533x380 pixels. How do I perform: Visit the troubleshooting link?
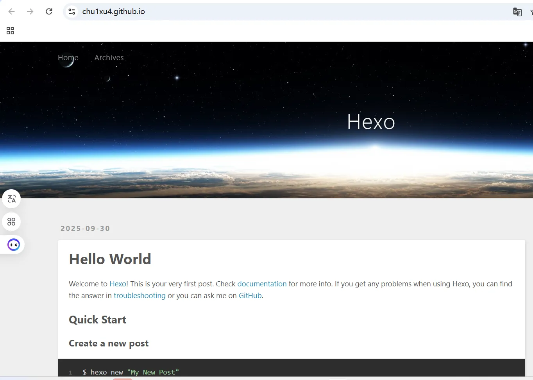coord(140,296)
